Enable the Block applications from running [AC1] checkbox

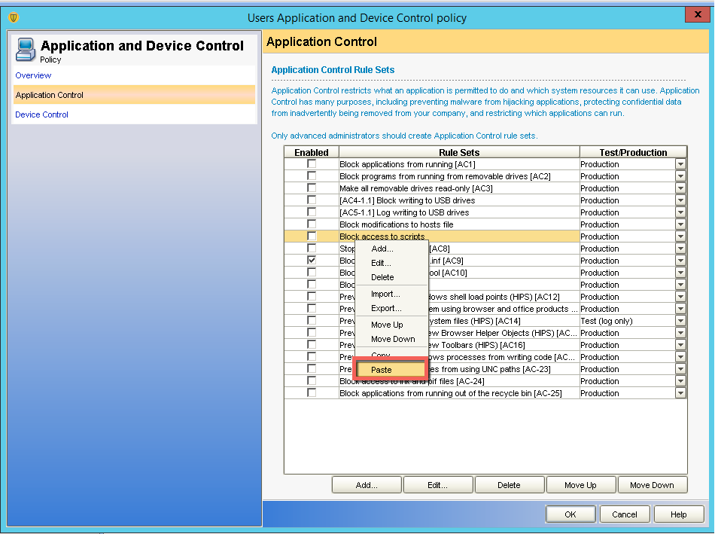pos(312,164)
